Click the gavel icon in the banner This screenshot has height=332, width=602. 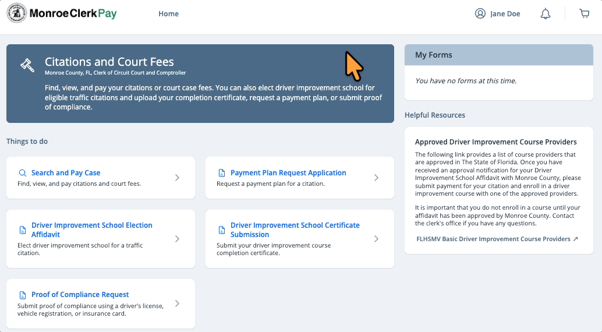(27, 64)
